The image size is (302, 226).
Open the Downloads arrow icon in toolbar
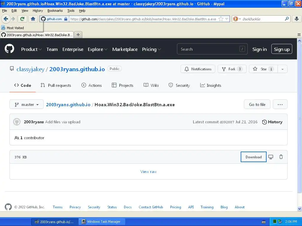tap(297, 19)
